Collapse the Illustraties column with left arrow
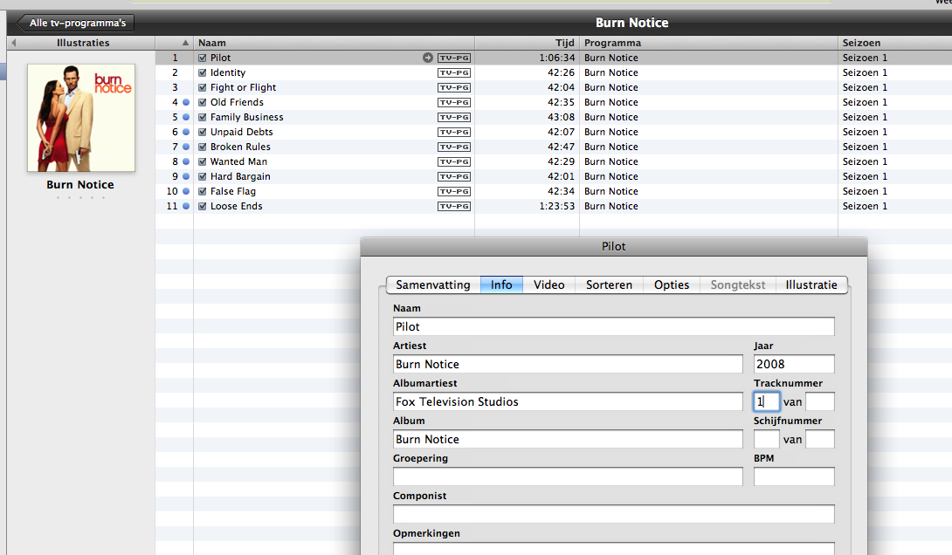The height and width of the screenshot is (555, 952). point(13,43)
